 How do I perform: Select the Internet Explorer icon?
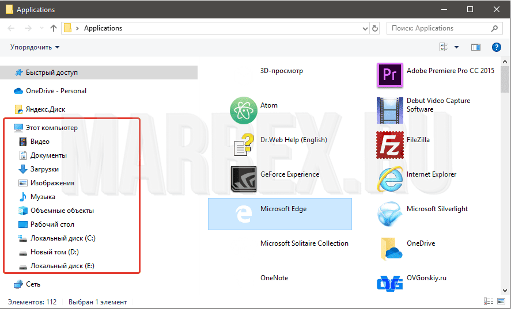[390, 179]
